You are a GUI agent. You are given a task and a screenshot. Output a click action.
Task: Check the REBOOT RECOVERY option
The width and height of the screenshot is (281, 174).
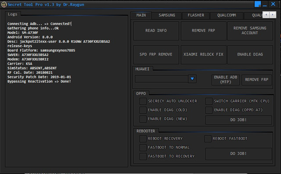tap(143, 138)
